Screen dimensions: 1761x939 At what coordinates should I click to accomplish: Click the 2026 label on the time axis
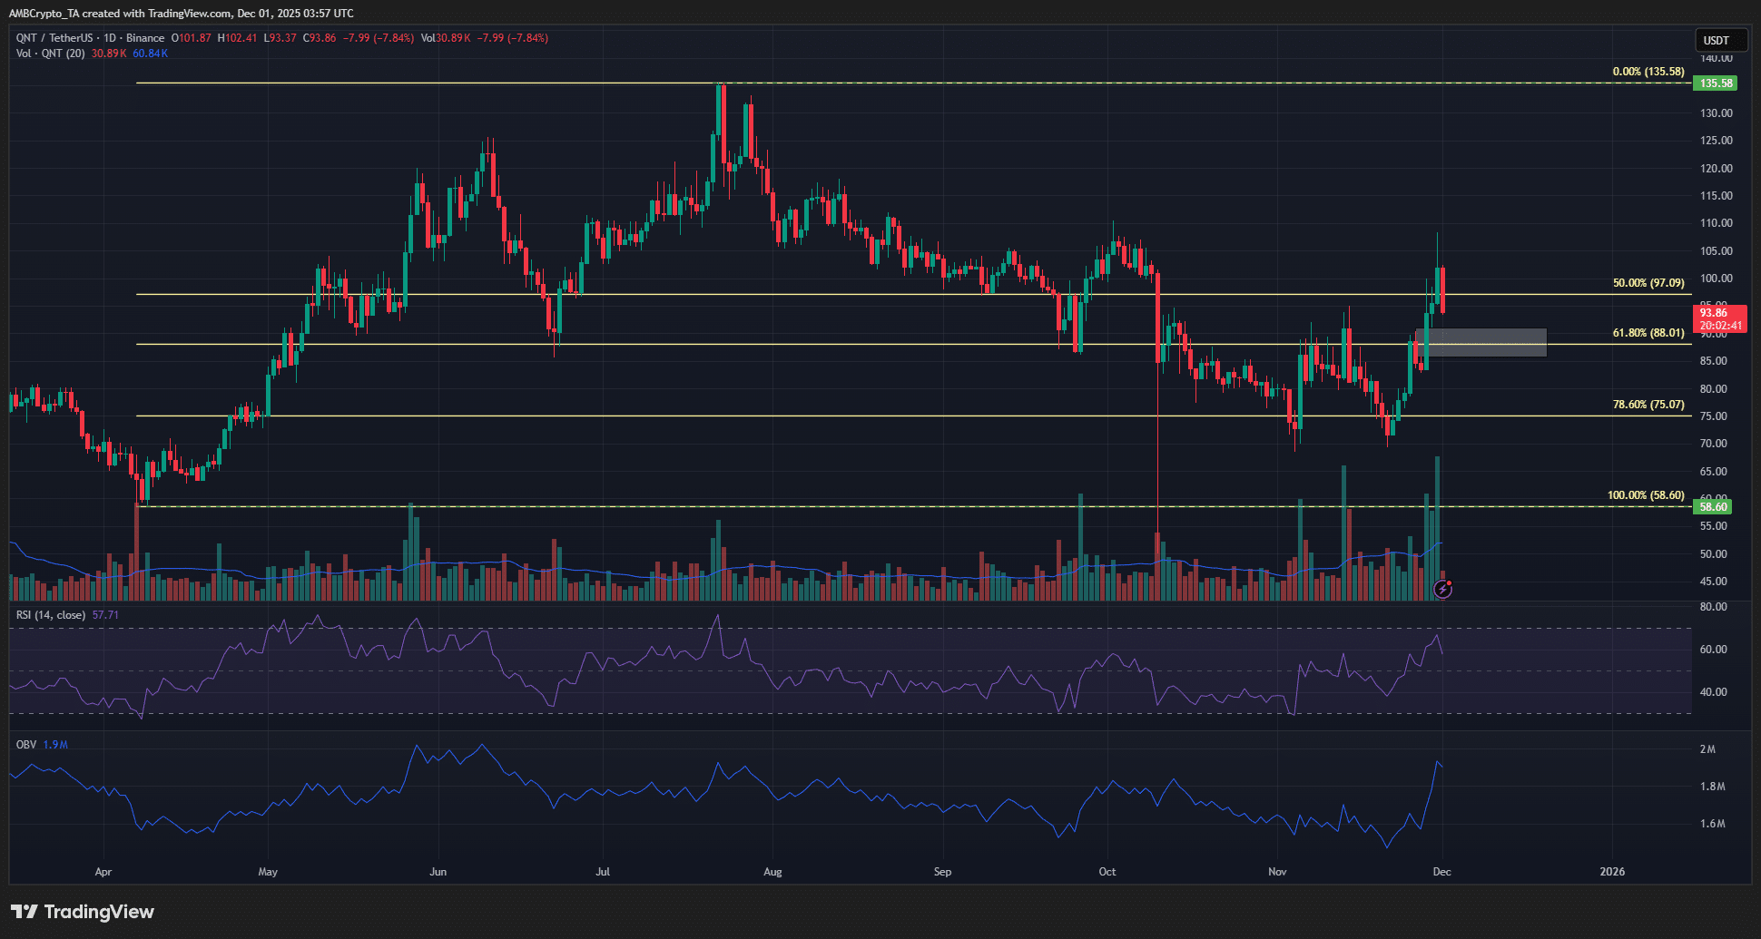[1613, 871]
